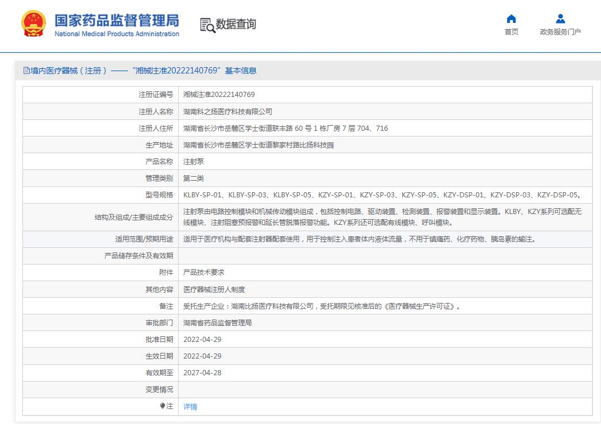
Task: Click the 生产地址 row label
Action: [x=159, y=145]
